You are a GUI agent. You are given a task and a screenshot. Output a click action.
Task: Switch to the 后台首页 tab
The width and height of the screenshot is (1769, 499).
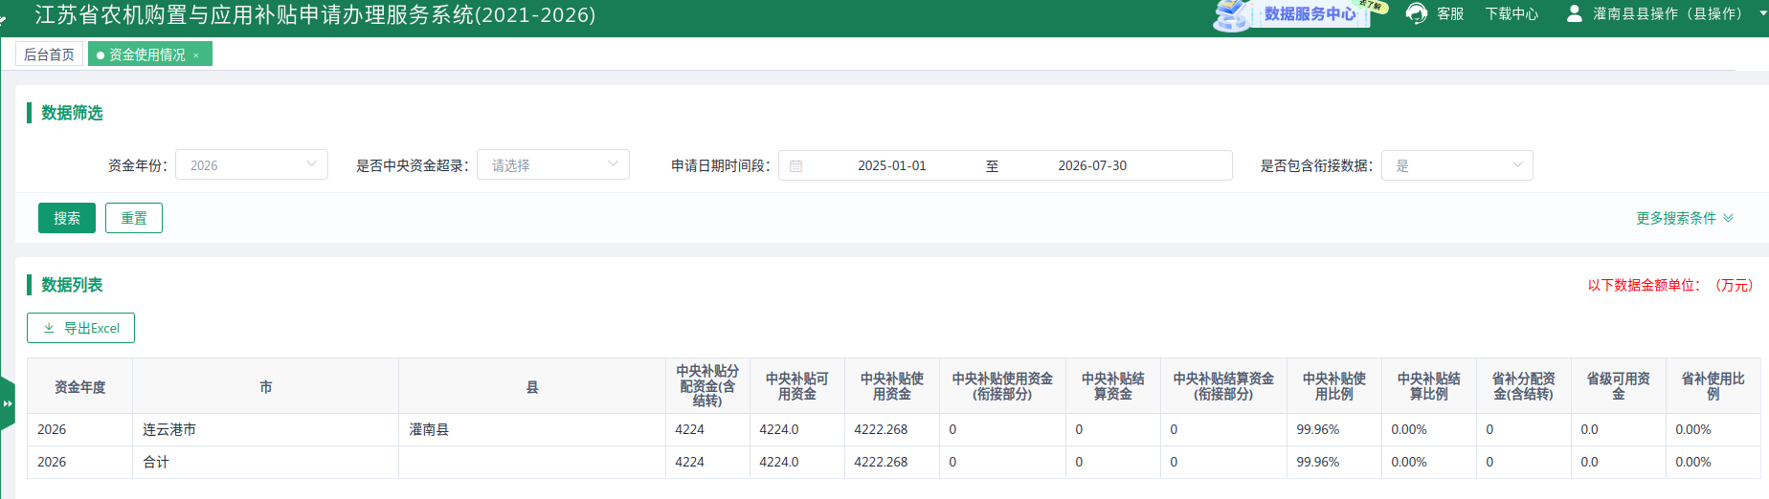click(49, 54)
